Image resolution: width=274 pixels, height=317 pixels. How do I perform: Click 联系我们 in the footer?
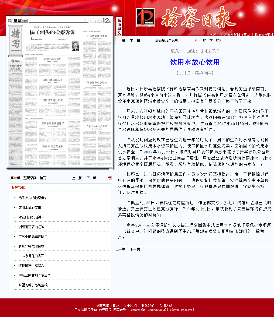click(148, 306)
